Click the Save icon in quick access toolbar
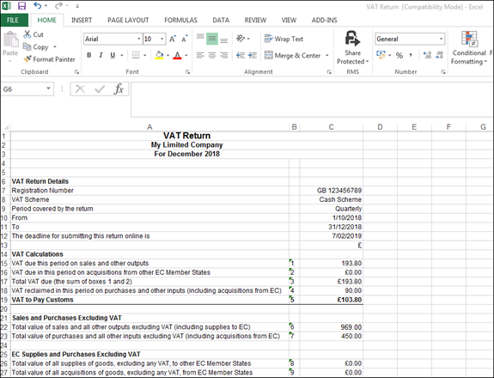 [x=21, y=6]
